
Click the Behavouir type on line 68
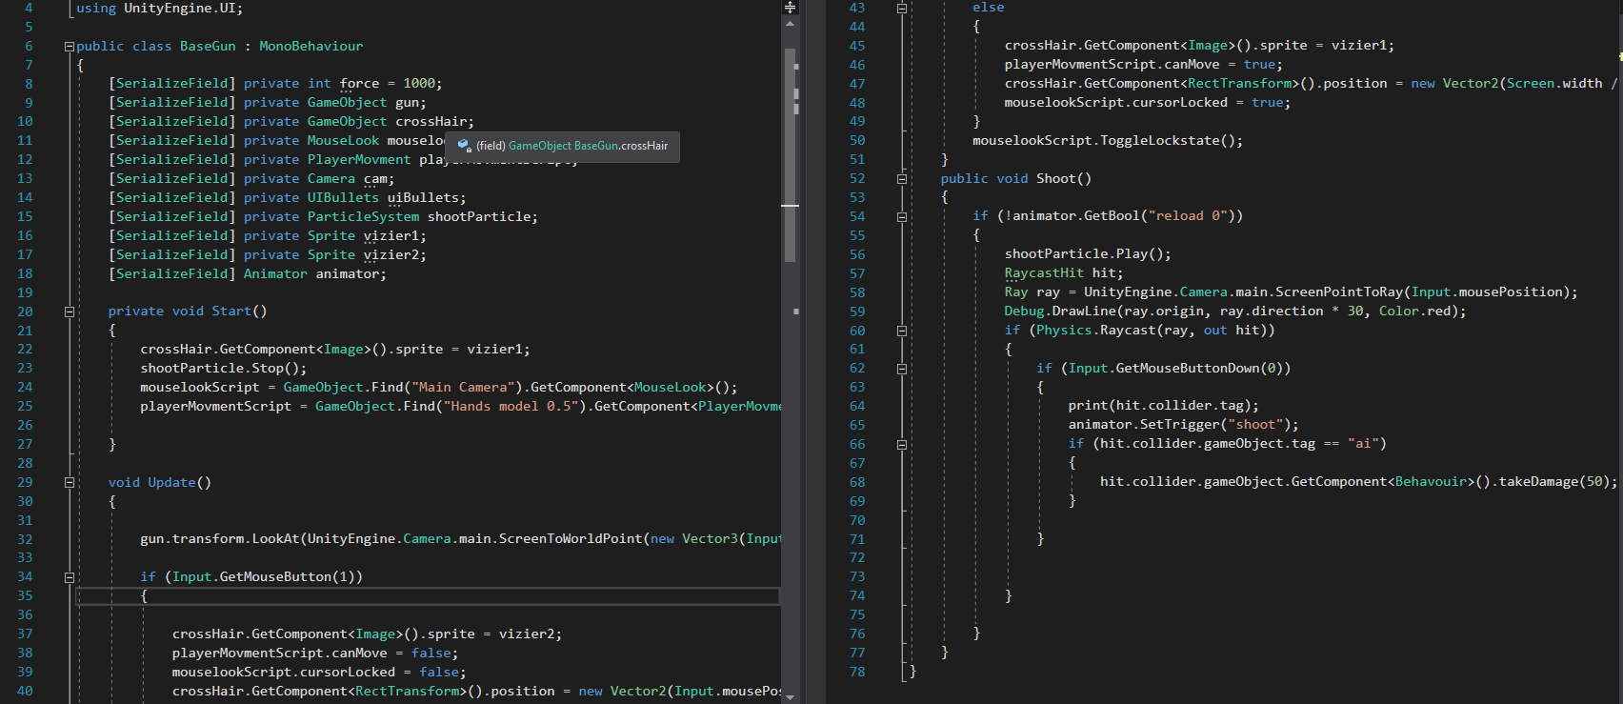(x=1431, y=482)
